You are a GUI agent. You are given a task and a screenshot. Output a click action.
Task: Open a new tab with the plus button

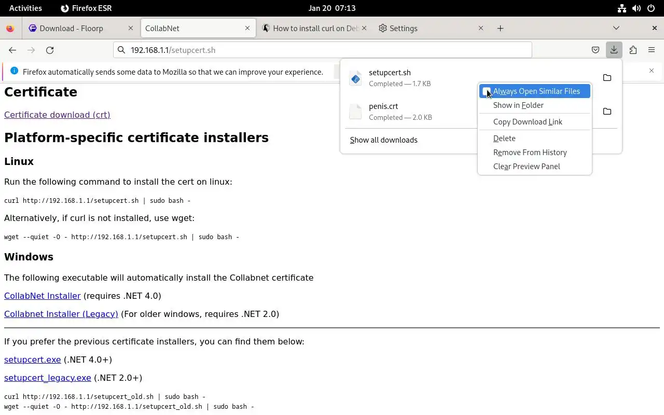tap(500, 28)
